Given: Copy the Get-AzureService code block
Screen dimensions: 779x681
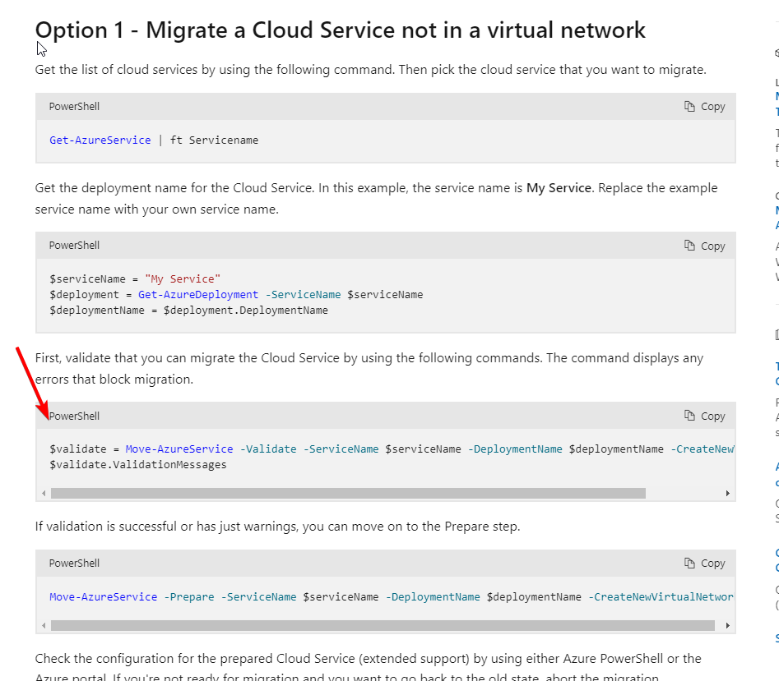Looking at the screenshot, I should (704, 107).
